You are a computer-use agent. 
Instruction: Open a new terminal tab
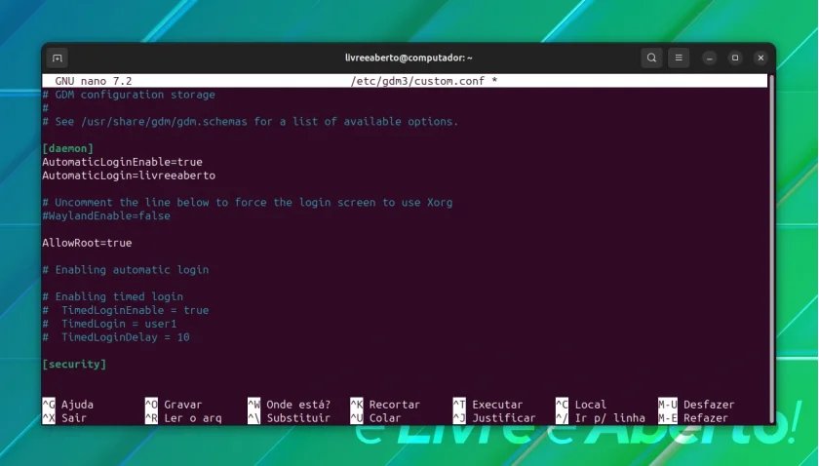(58, 58)
